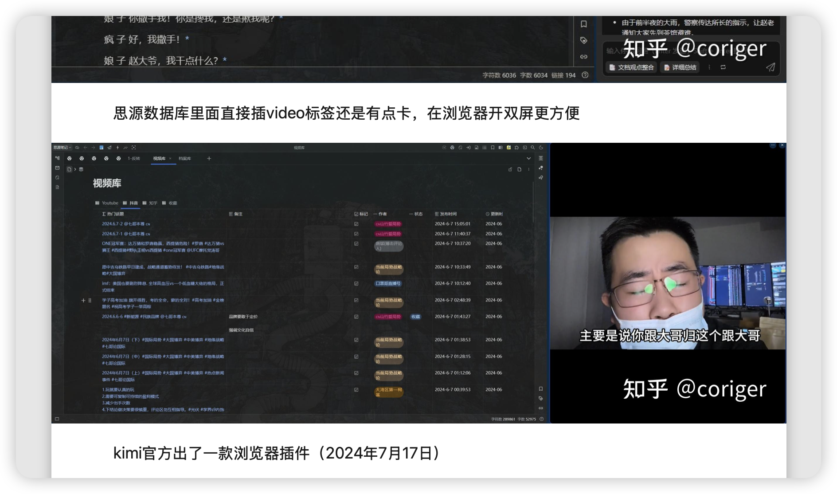Open the inbox mail icon in left dock
The width and height of the screenshot is (837, 494).
[57, 168]
